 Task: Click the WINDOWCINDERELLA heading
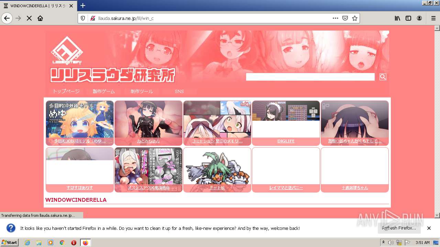click(x=76, y=200)
